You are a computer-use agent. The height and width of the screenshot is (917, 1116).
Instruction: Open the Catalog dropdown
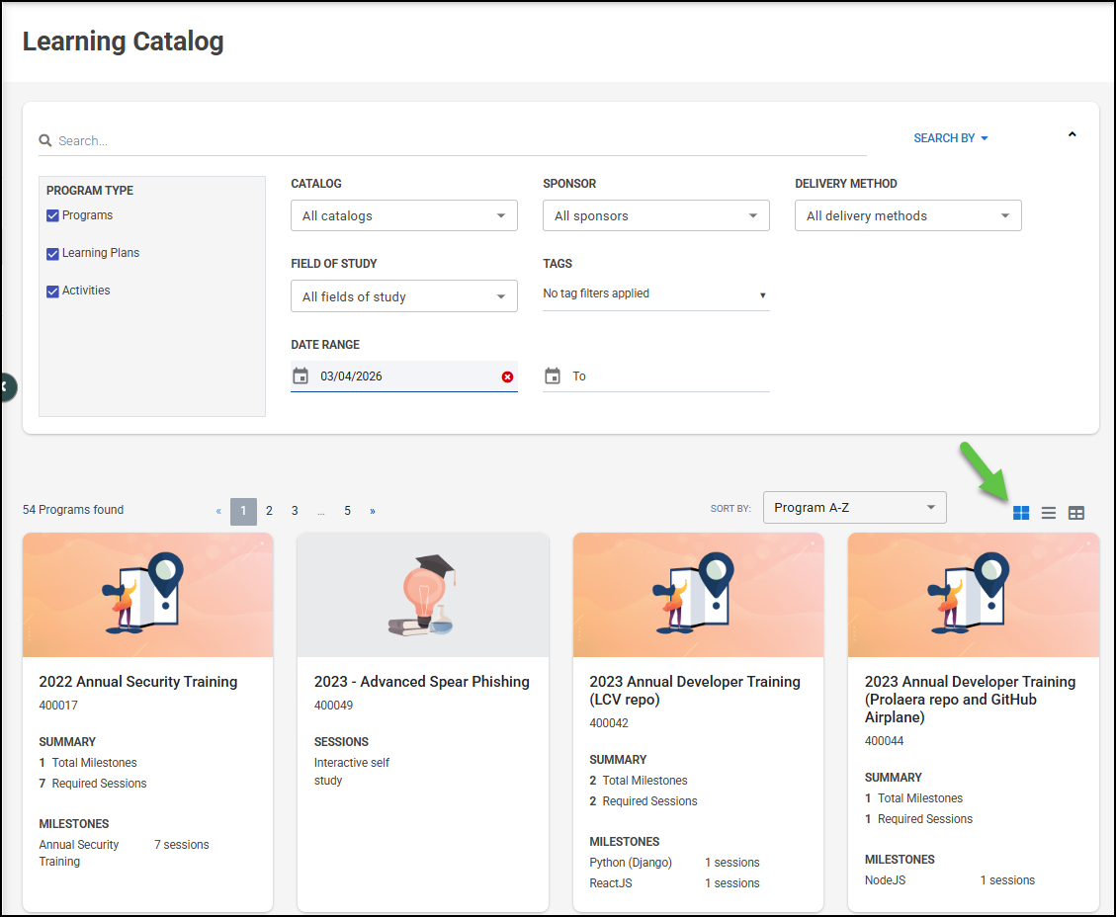coord(403,216)
